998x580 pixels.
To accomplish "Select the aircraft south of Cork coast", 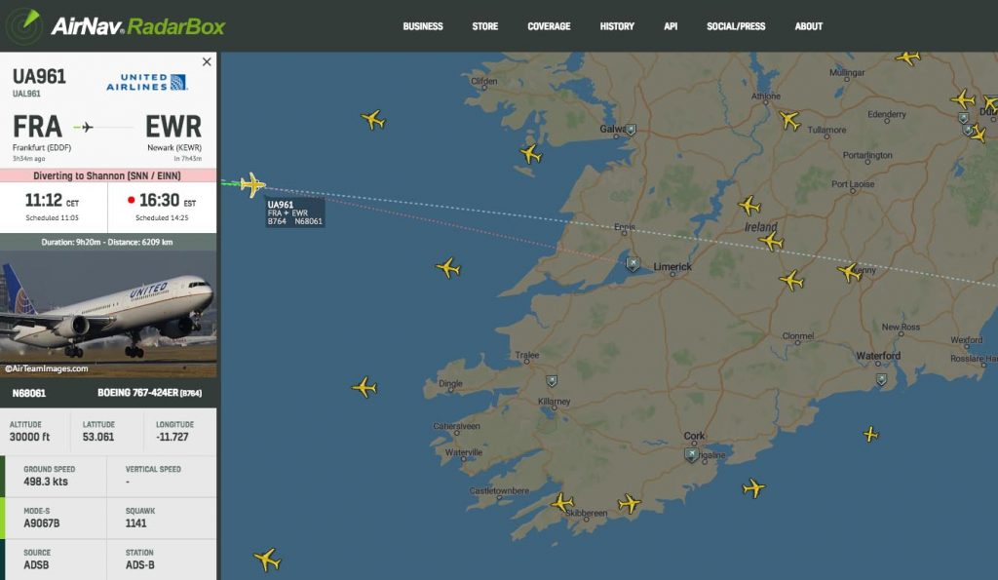I will coord(753,488).
